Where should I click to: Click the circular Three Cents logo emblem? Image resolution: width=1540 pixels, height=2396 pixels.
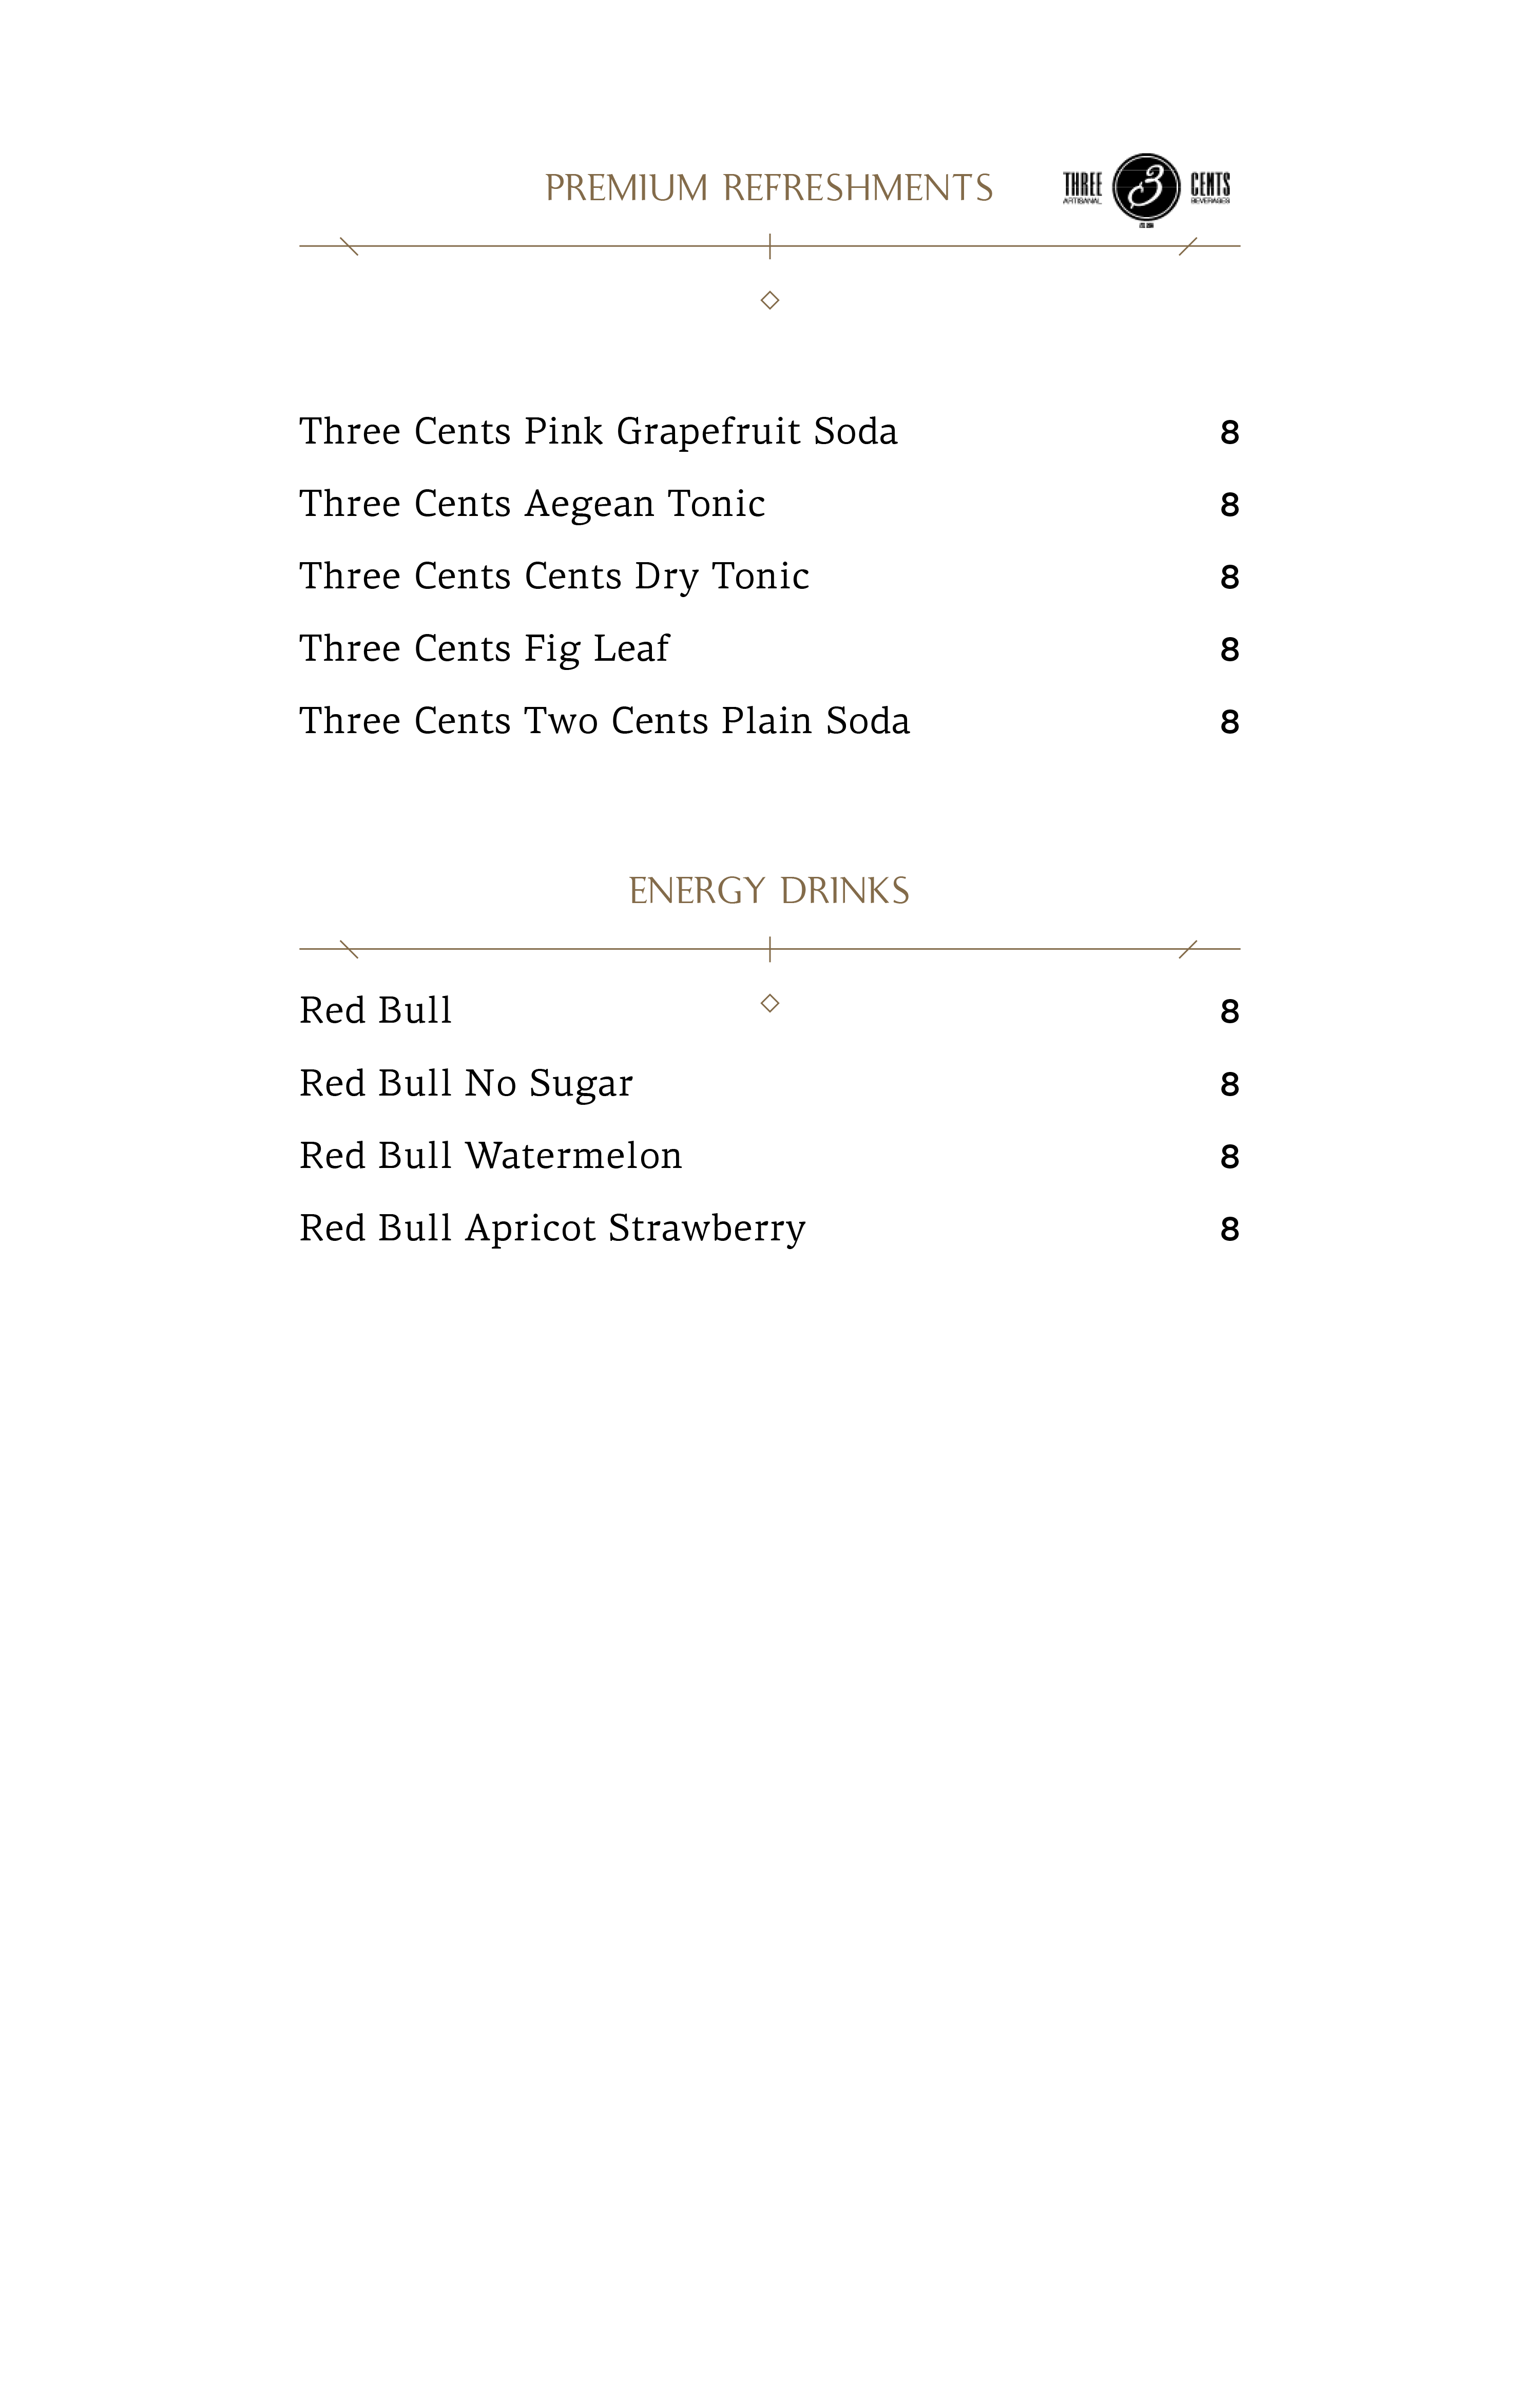click(x=1146, y=187)
